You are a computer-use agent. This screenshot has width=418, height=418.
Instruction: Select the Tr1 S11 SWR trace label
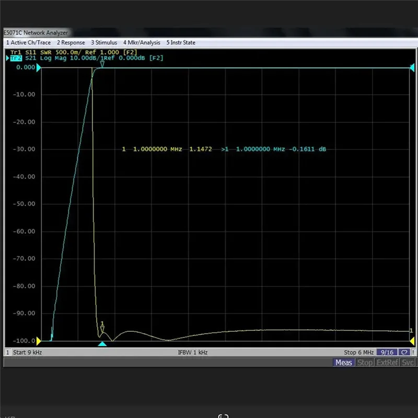click(73, 52)
